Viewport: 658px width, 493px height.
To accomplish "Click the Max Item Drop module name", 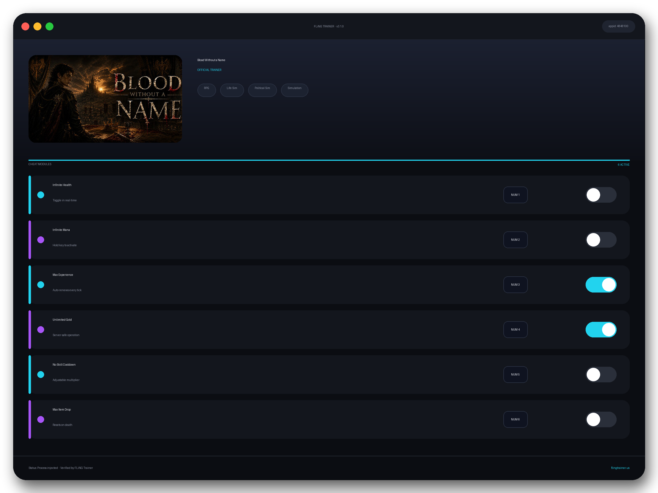I will 62,409.
